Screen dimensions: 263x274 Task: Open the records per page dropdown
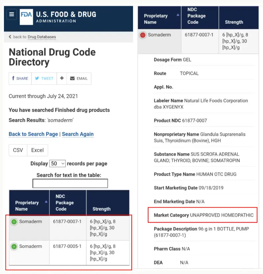tap(57, 164)
